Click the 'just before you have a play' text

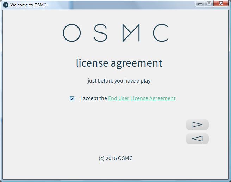(x=119, y=81)
